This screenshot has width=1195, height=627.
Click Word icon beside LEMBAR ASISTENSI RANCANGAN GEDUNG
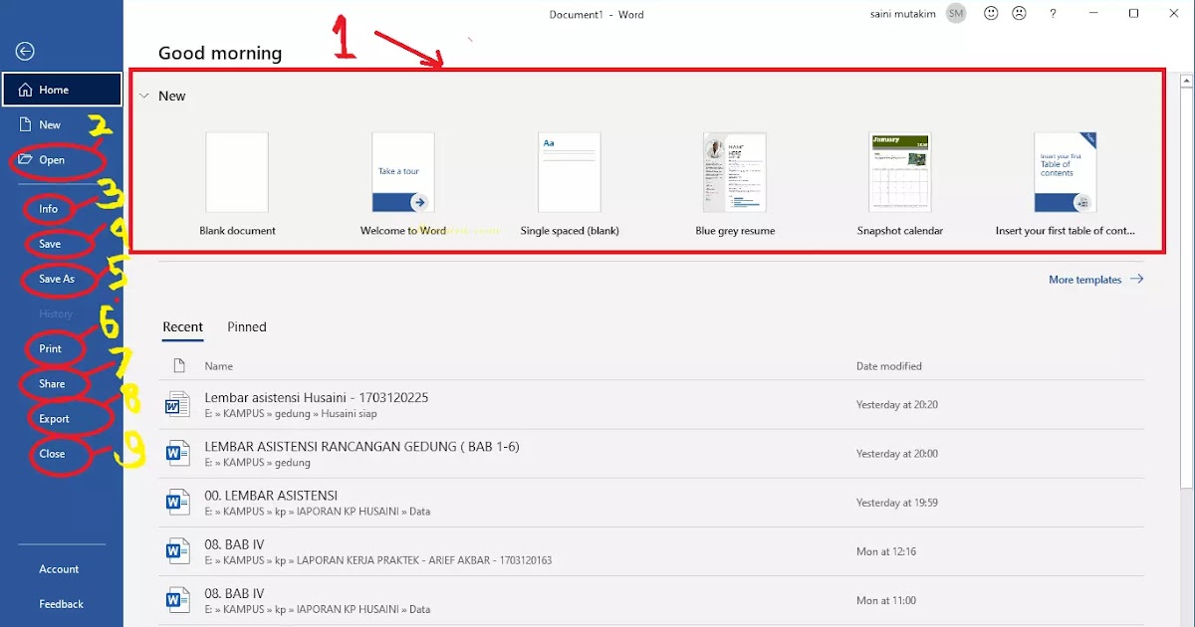coord(177,454)
